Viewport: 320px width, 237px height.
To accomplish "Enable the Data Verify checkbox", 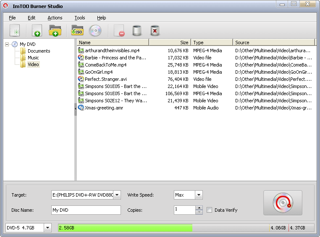I will click(x=209, y=210).
